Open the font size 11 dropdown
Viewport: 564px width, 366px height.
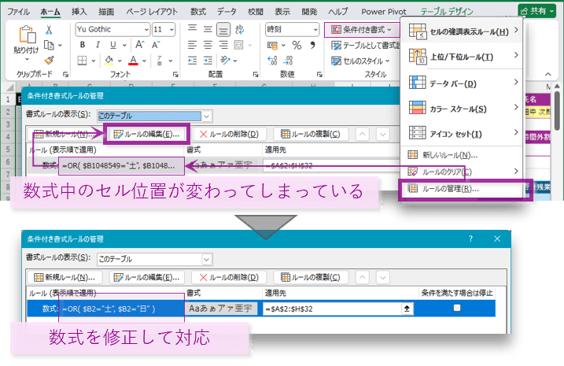coord(171,29)
